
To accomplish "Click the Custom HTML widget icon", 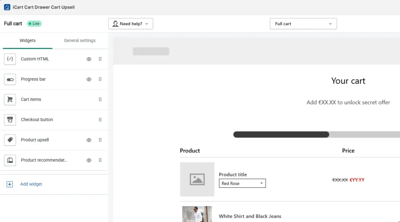I will (10, 59).
